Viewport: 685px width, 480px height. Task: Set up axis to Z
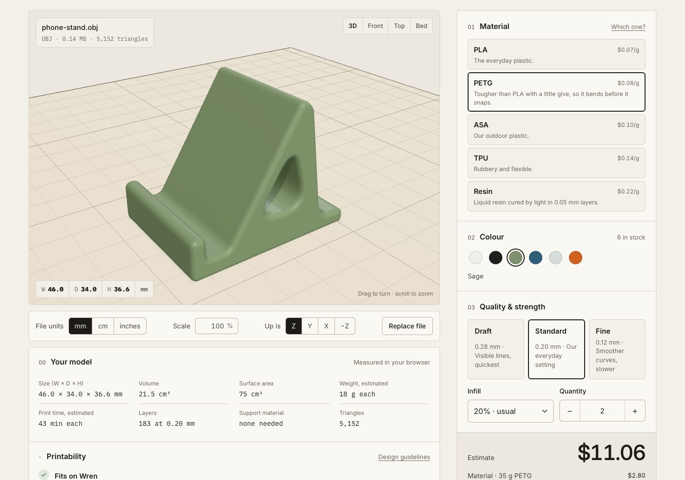(x=294, y=326)
